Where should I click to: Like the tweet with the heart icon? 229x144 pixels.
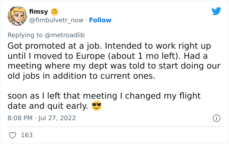(x=13, y=135)
